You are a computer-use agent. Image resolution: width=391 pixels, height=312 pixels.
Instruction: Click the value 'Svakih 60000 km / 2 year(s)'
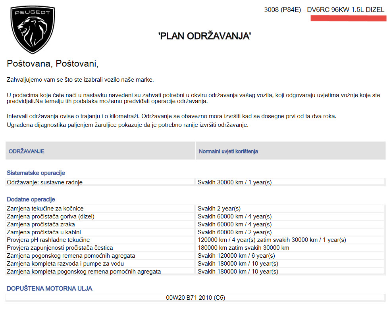(x=234, y=232)
